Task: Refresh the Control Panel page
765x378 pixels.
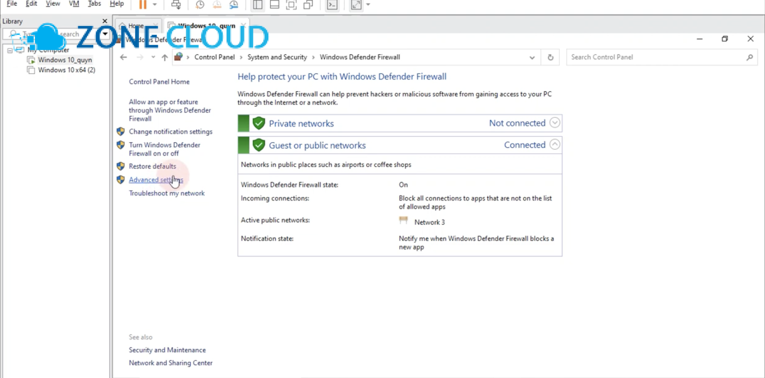Action: 550,57
